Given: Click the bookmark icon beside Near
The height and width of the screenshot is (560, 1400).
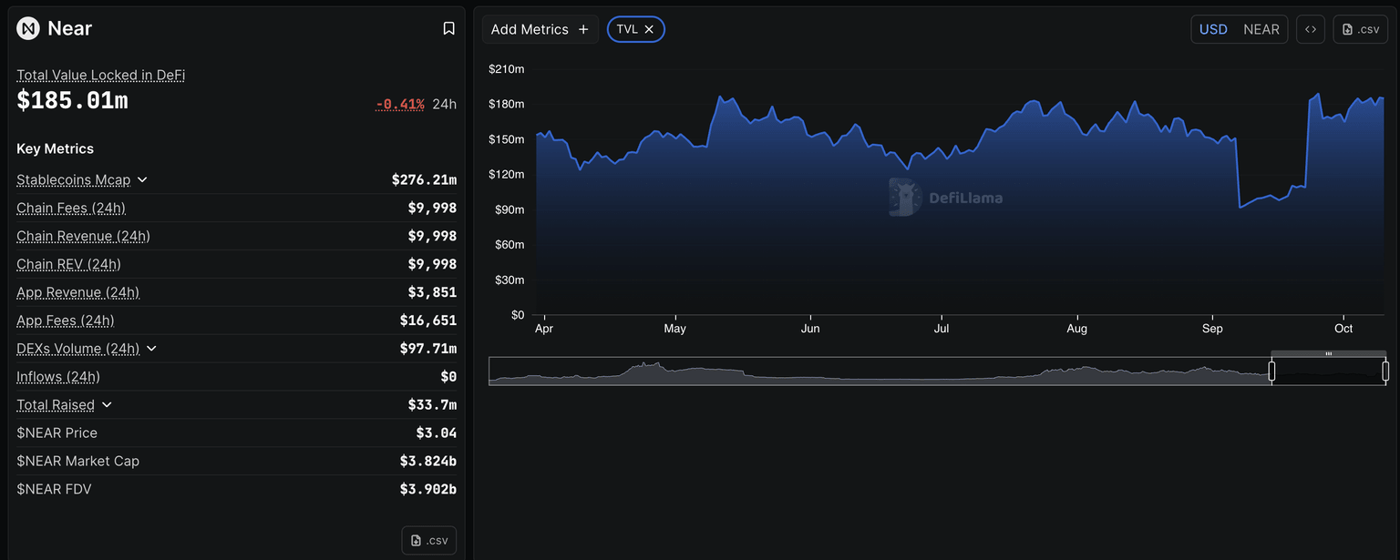Looking at the screenshot, I should click(x=448, y=28).
